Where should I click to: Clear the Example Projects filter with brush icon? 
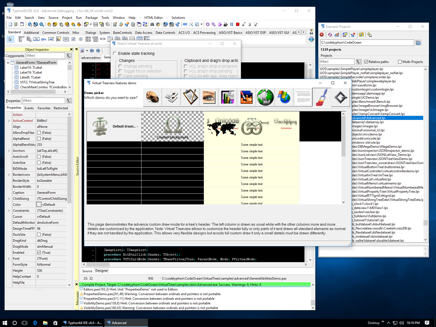(359, 62)
